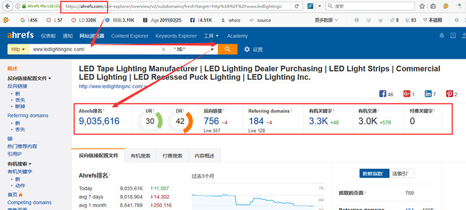This screenshot has width=466, height=210.
Task: Click the browser back arrow button
Action: pyautogui.click(x=8, y=6)
